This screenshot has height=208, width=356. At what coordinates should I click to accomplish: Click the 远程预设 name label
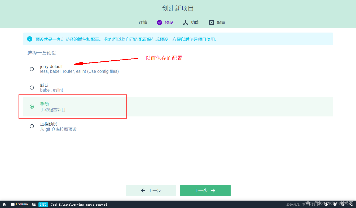[49, 124]
